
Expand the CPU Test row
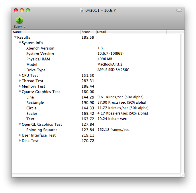coord(20,75)
